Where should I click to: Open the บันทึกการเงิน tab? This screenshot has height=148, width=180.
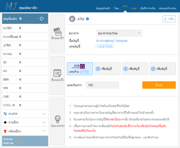click(148, 8)
